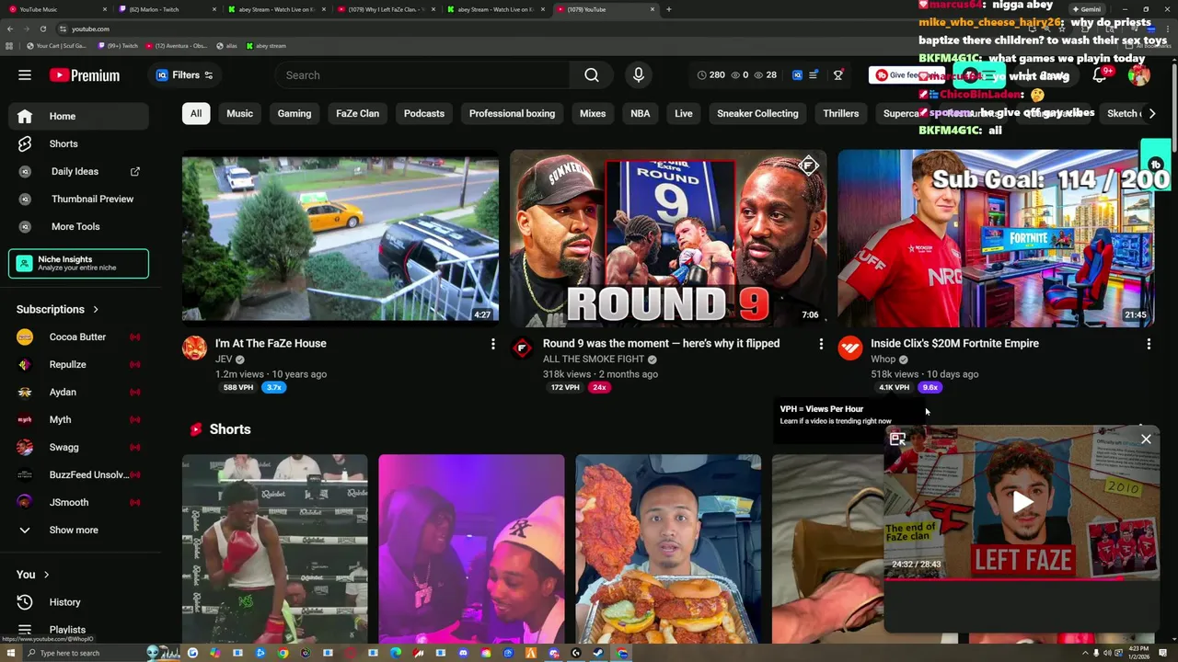The width and height of the screenshot is (1178, 662).
Task: Open History in the sidebar
Action: (x=78, y=602)
